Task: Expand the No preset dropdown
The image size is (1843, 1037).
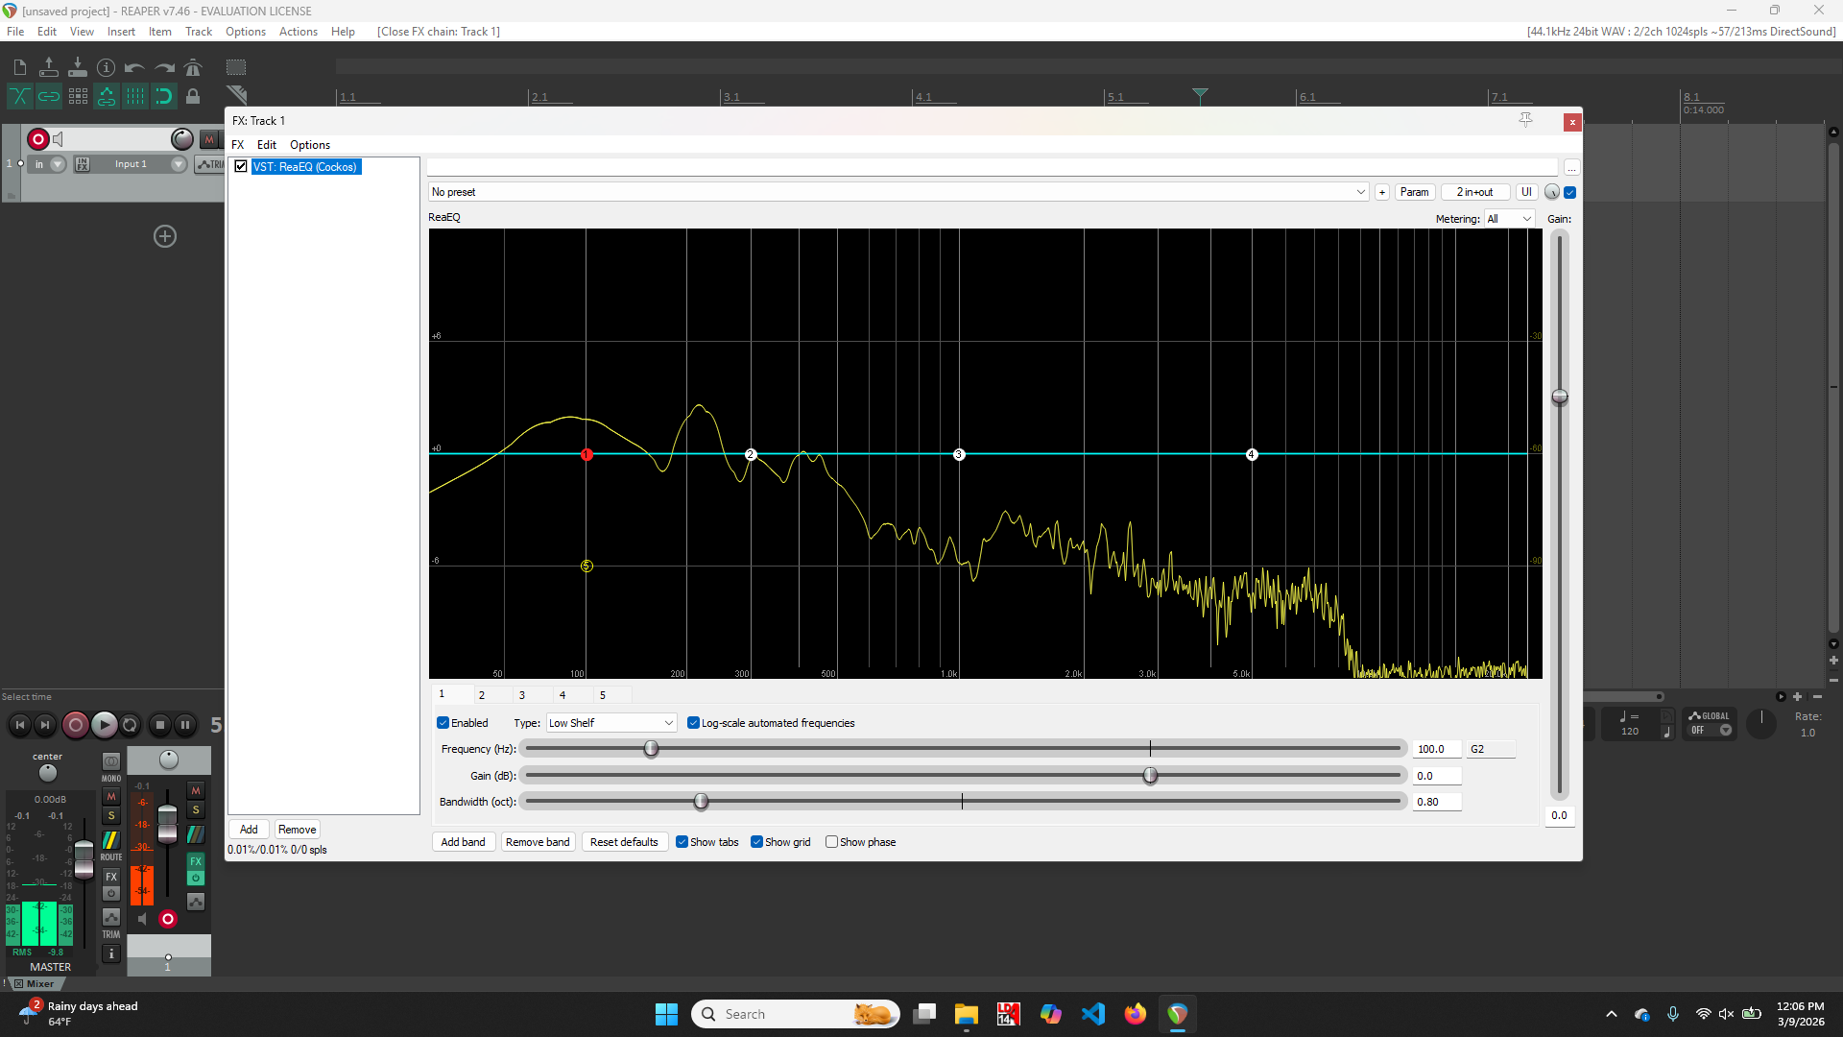Action: [1360, 192]
